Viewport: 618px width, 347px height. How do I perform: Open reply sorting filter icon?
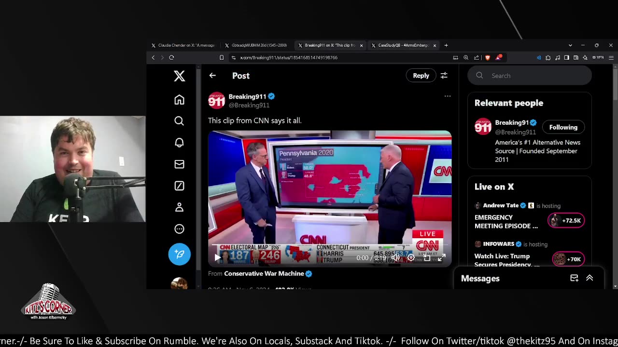click(444, 76)
